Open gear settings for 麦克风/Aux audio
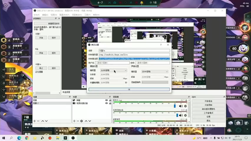This screenshot has height=141, width=251. (185, 106)
